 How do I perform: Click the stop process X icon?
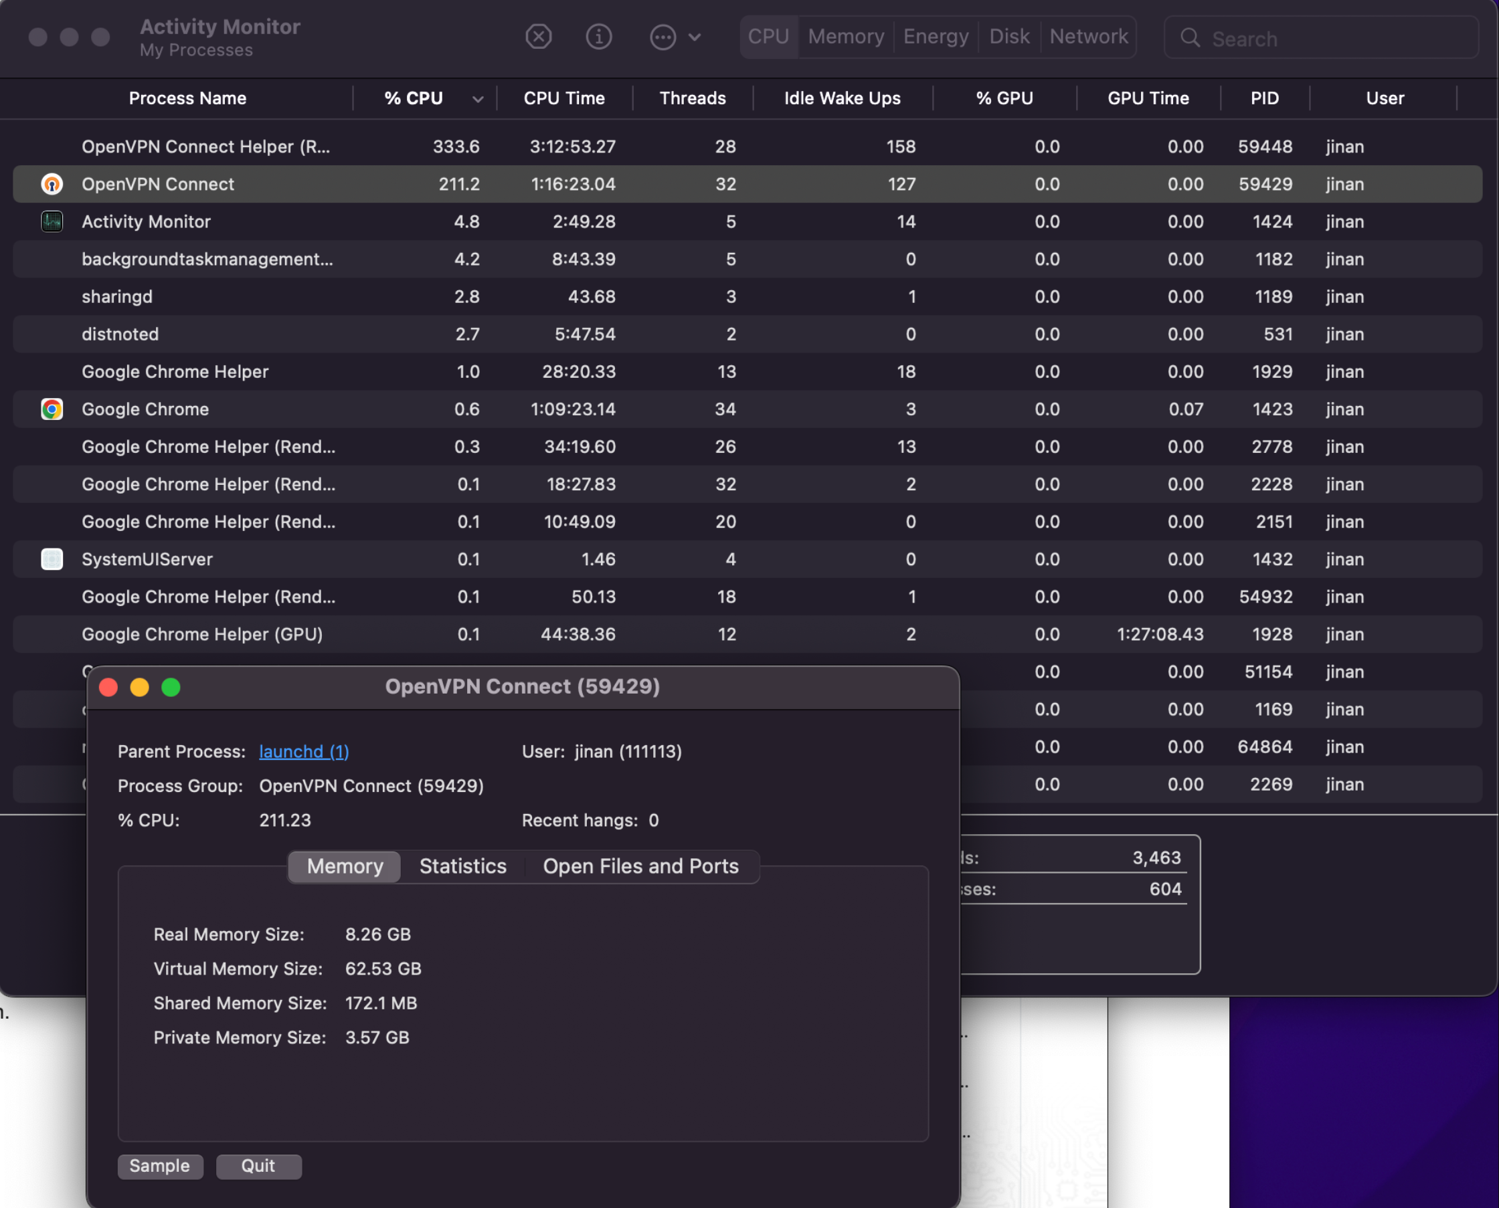[538, 36]
